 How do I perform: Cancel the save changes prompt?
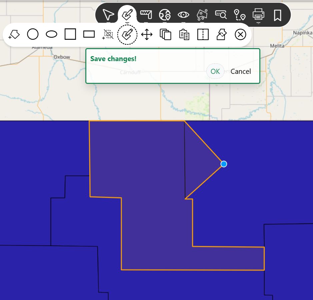point(241,71)
